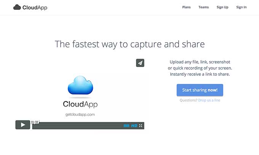Viewport: 259px width, 155px height.
Task: Enter fullscreen video mode
Action: pyautogui.click(x=141, y=126)
